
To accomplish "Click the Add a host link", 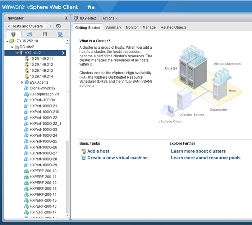I will coord(98,151).
